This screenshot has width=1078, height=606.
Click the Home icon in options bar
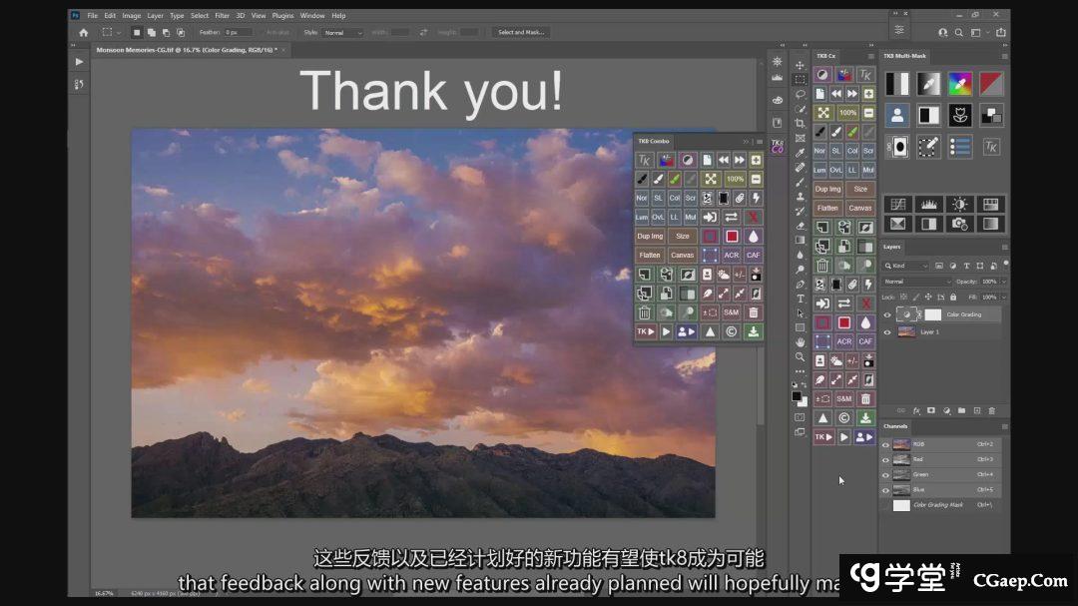(84, 32)
